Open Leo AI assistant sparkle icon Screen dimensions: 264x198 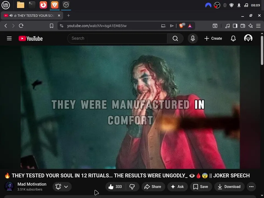251,26
